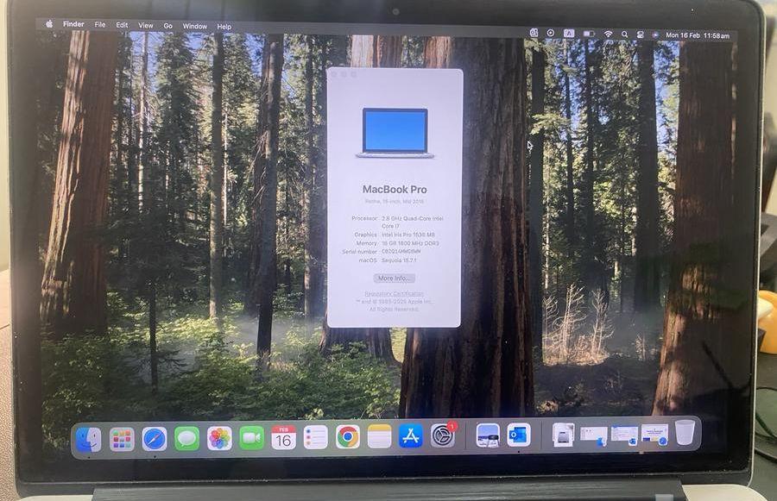Open the View menu
This screenshot has width=777, height=501.
(x=146, y=25)
